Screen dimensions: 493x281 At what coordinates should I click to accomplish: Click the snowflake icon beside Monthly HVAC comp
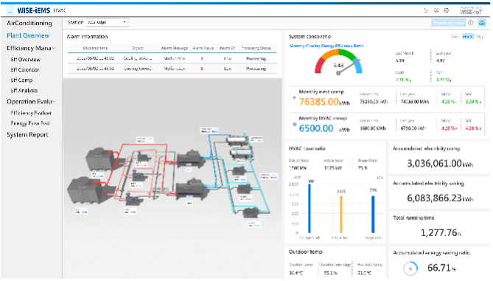(x=295, y=125)
